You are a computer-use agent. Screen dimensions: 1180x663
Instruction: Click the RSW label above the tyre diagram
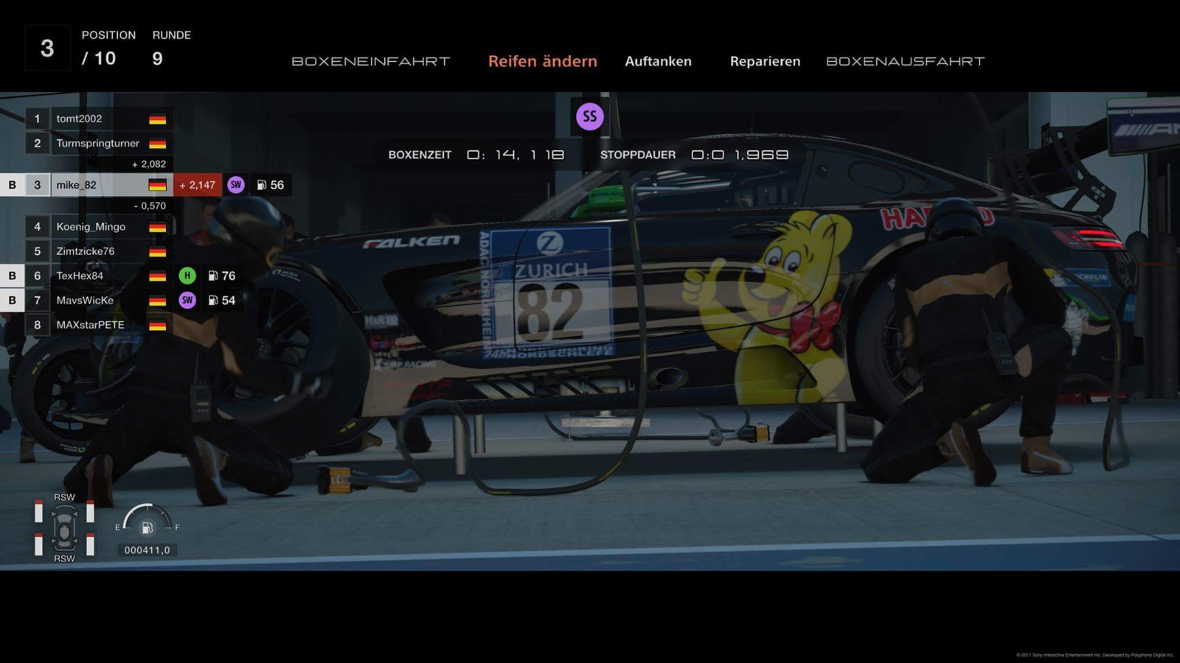point(64,497)
